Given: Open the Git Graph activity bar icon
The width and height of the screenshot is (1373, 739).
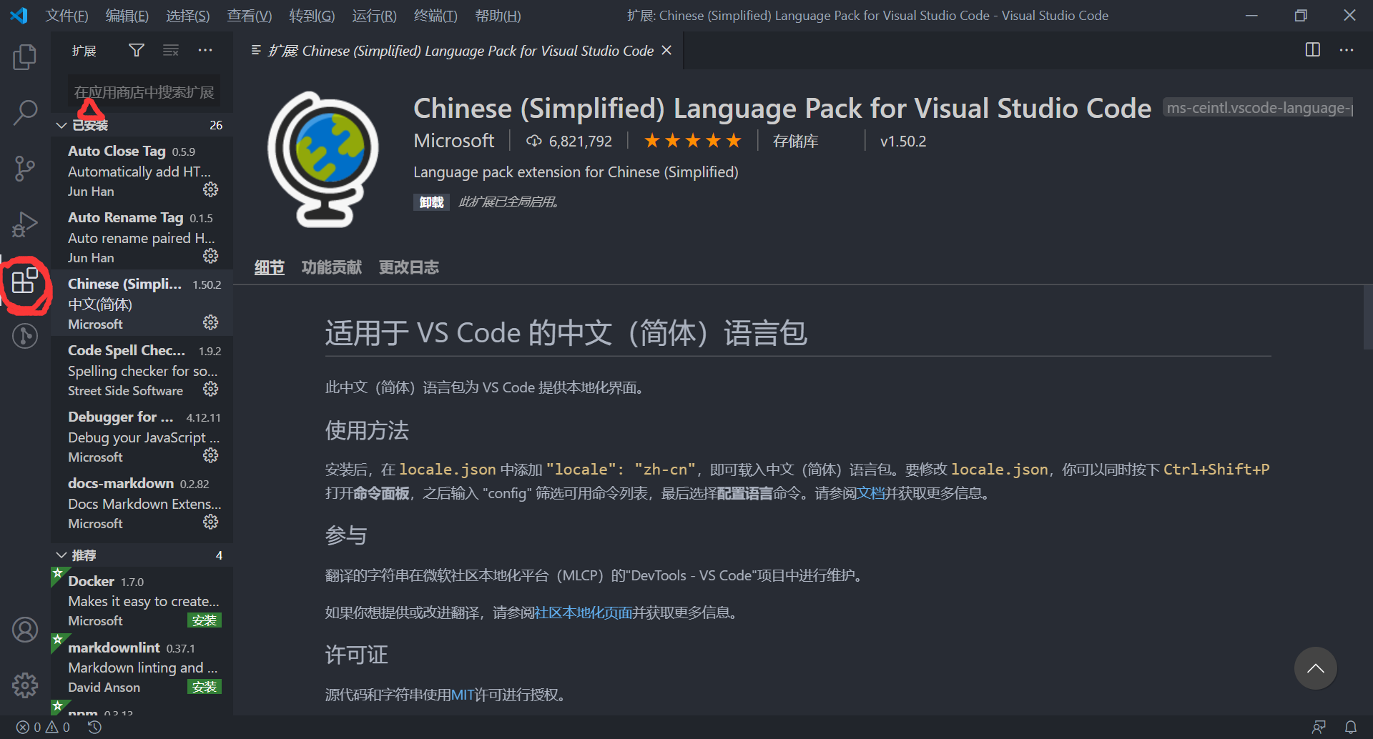Looking at the screenshot, I should click(25, 335).
